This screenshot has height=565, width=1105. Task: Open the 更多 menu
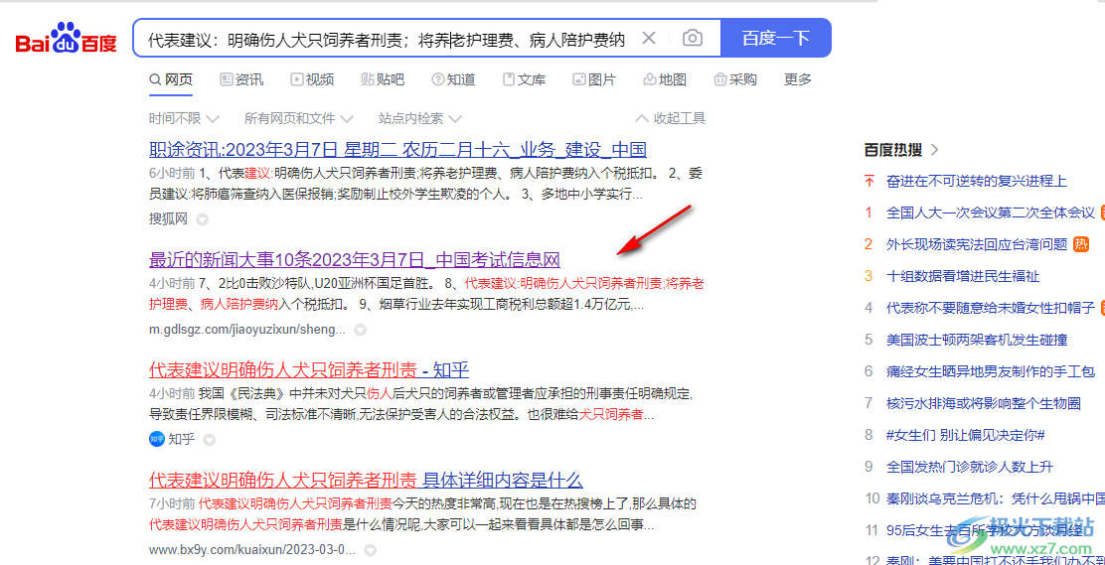point(798,79)
